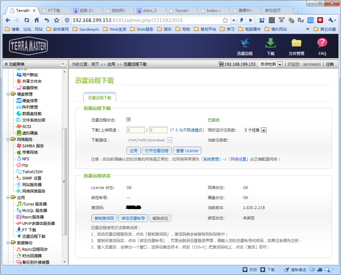Click the 复制激活码 button
This screenshot has width=341, height=275.
[104, 218]
